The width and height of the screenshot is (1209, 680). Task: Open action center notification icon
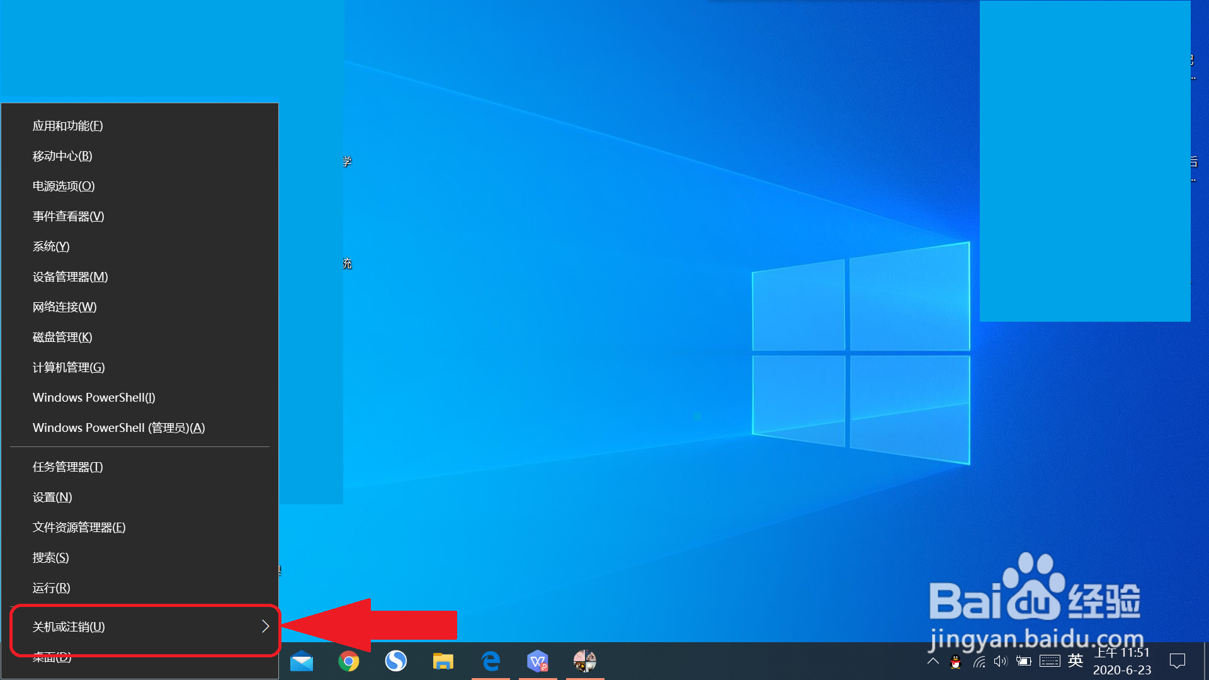click(1177, 661)
